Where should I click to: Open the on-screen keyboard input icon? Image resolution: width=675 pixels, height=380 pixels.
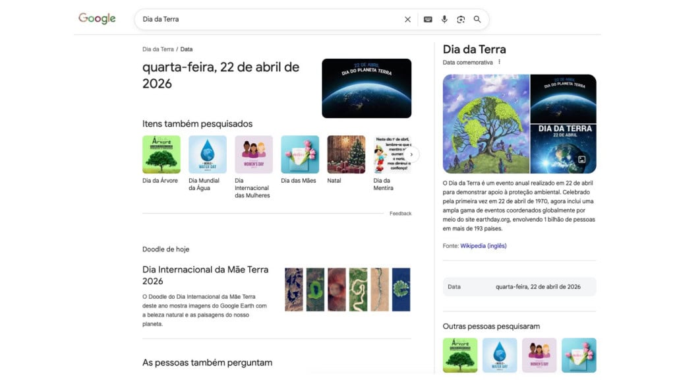[427, 19]
